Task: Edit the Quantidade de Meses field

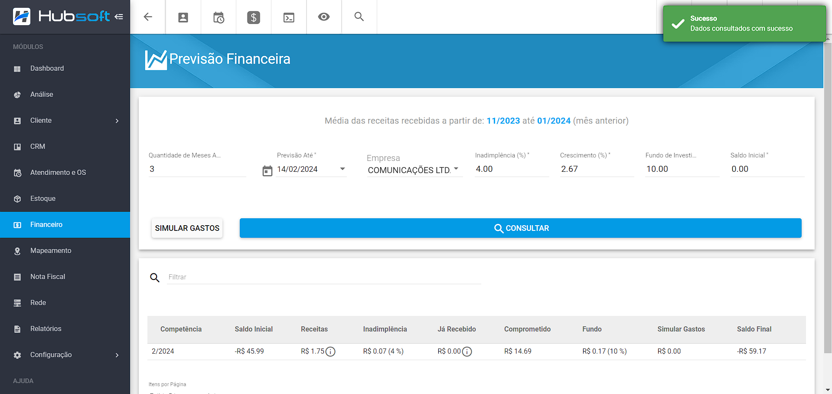Action: tap(197, 169)
